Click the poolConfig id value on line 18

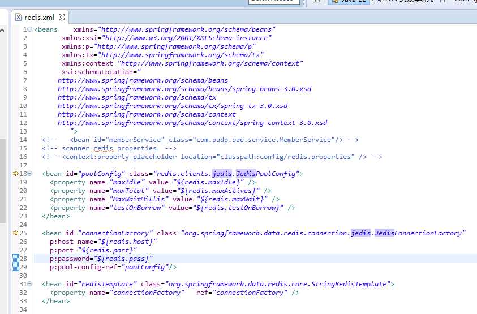click(102, 174)
